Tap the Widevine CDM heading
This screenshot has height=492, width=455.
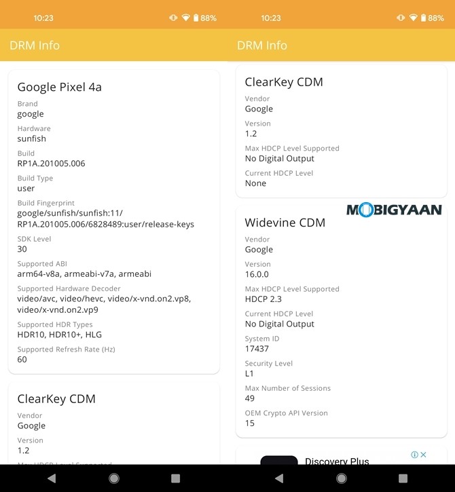(285, 223)
